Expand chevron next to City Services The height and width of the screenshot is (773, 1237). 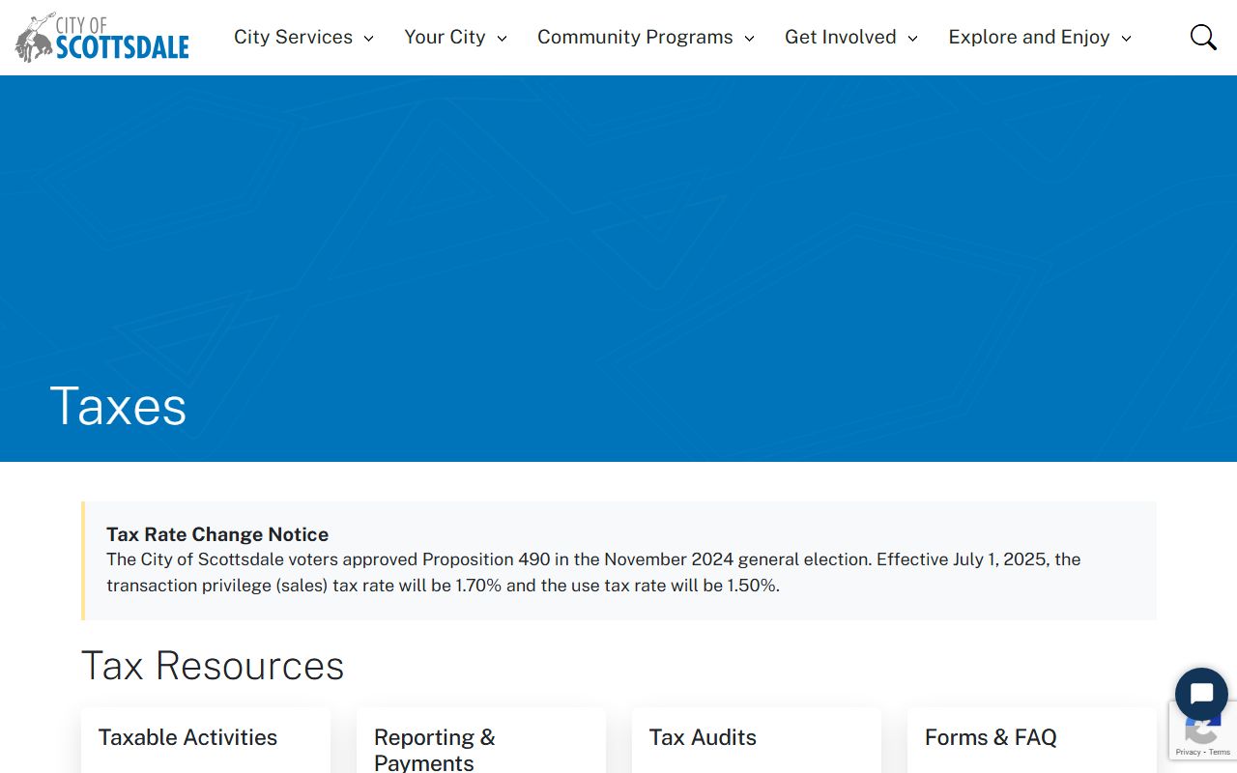point(368,39)
